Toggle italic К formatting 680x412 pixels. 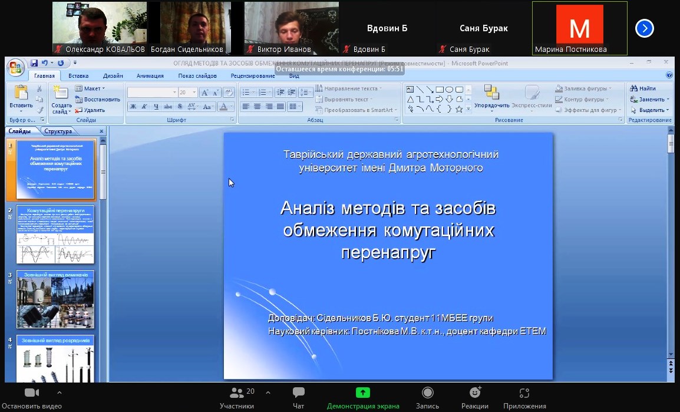point(144,106)
